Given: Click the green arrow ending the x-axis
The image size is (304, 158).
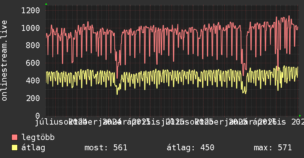Looking at the screenshot, I should click(x=300, y=116).
